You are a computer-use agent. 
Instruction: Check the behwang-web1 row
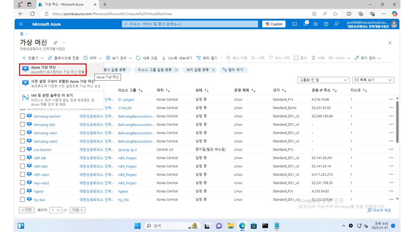tap(22, 133)
